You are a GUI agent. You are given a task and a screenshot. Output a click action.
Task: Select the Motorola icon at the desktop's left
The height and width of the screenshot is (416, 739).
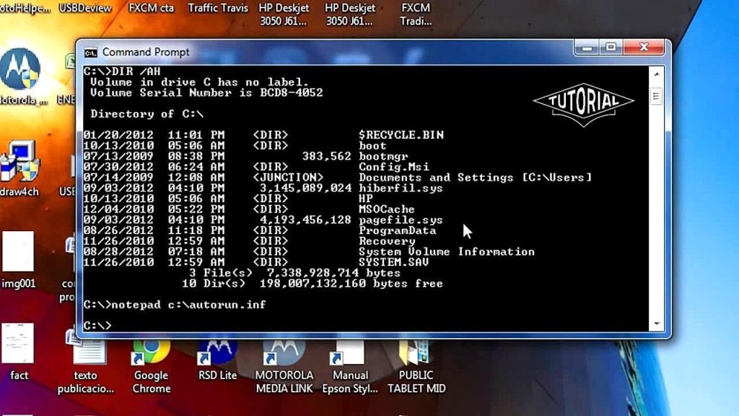point(21,77)
